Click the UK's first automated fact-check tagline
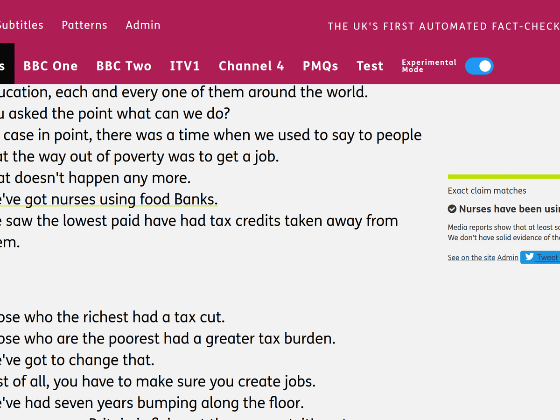 click(x=443, y=26)
